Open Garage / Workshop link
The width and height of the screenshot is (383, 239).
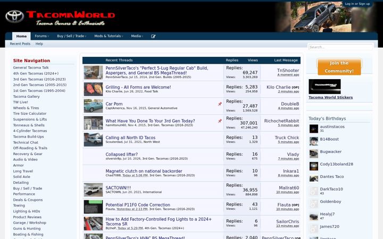pos(30,223)
